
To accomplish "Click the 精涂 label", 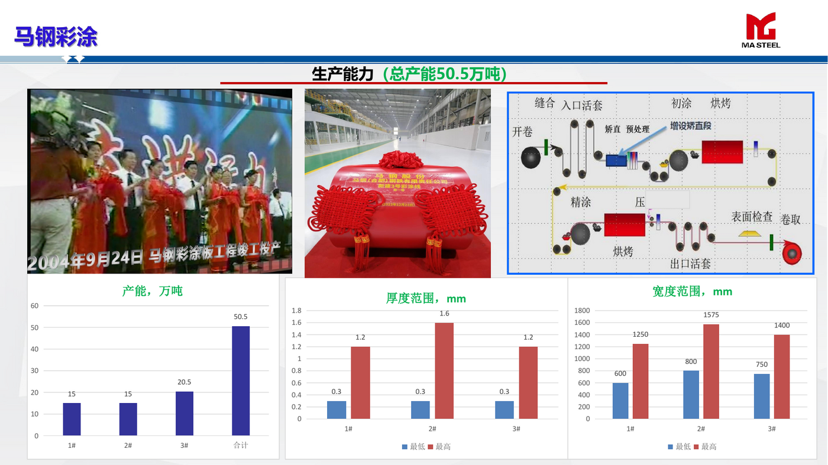I will click(581, 202).
